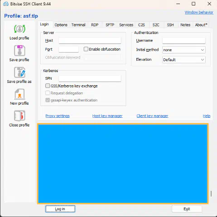Click the Host input field
The image size is (217, 217).
point(90,40)
